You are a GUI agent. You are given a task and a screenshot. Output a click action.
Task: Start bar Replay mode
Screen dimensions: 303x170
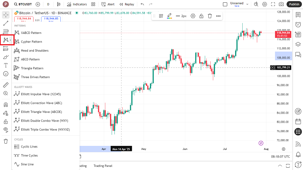[x=126, y=4]
